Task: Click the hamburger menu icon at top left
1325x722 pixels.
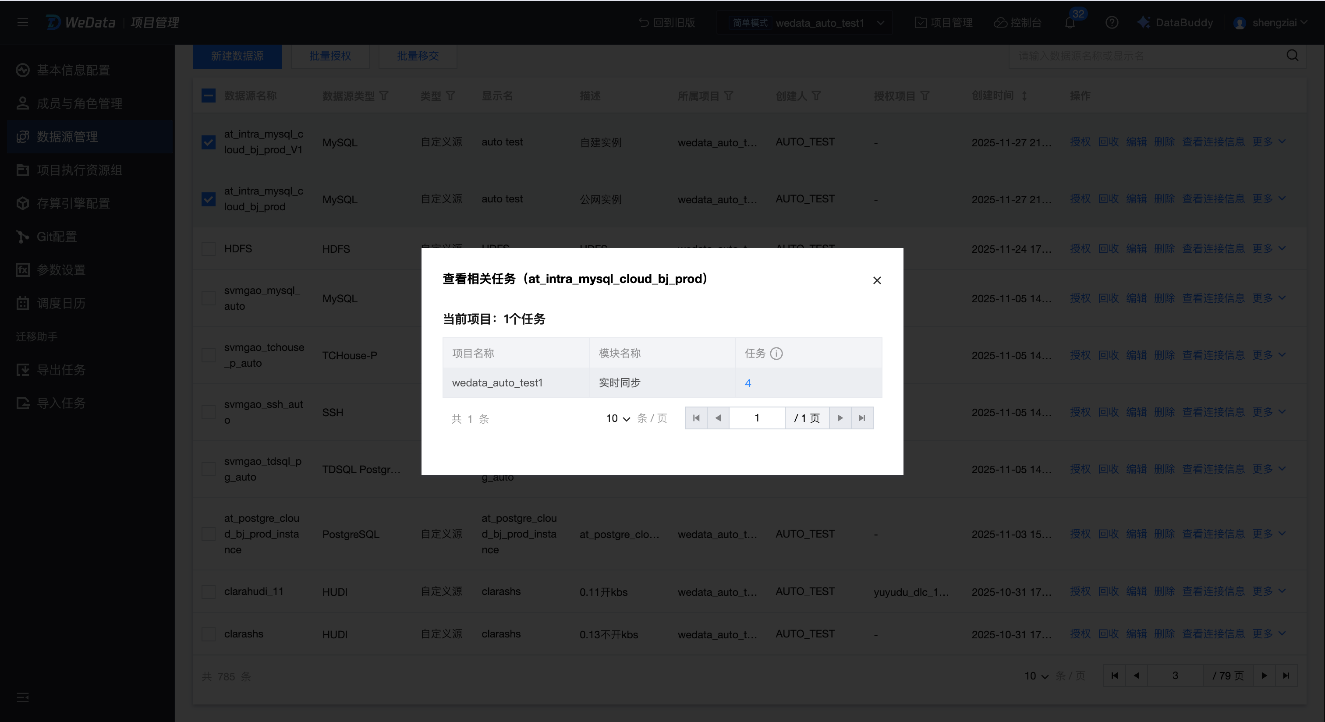Action: click(22, 23)
